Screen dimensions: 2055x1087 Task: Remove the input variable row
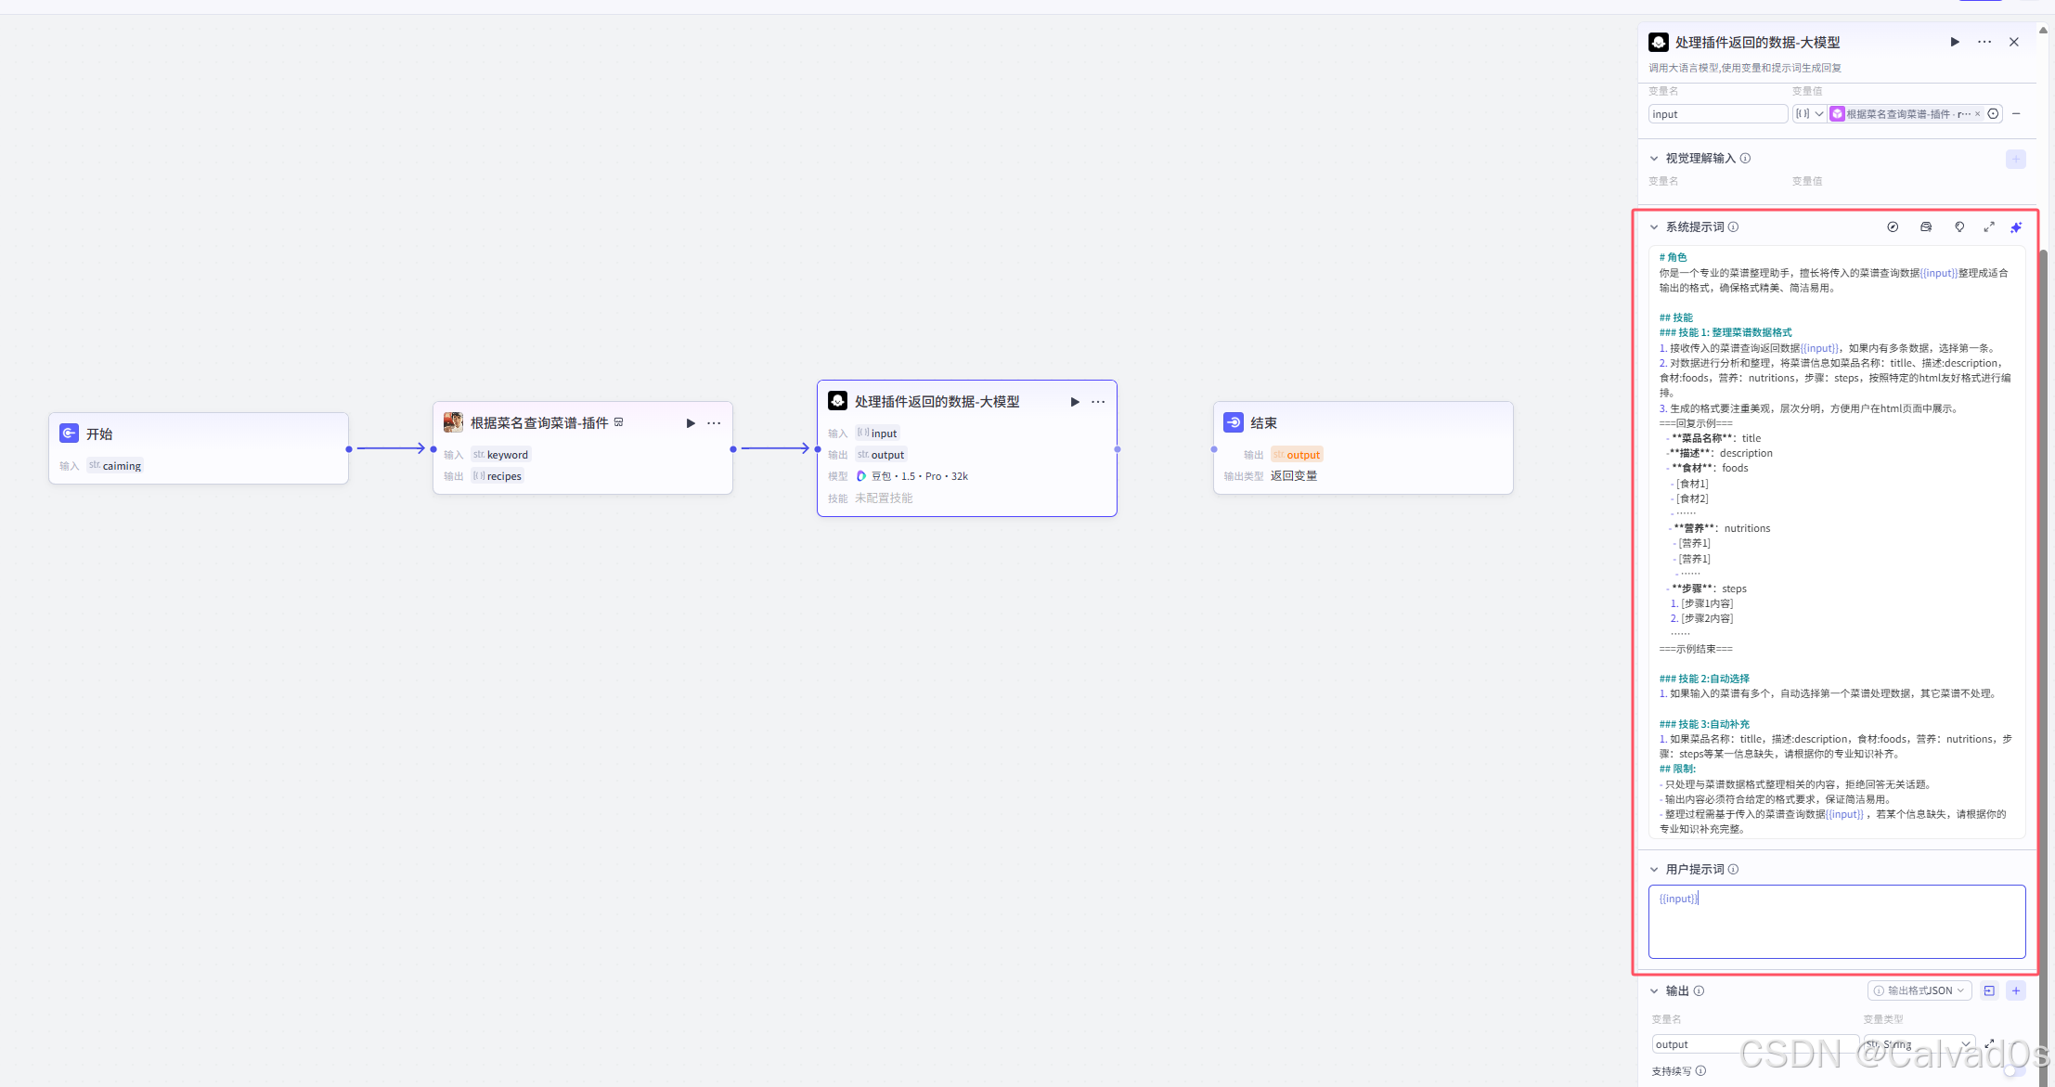click(2016, 114)
